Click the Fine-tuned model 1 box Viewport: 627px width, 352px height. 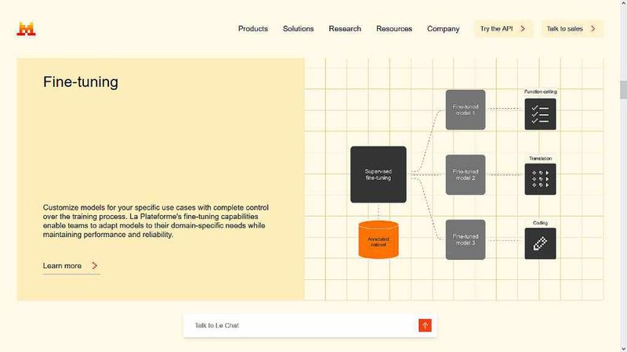pyautogui.click(x=466, y=110)
